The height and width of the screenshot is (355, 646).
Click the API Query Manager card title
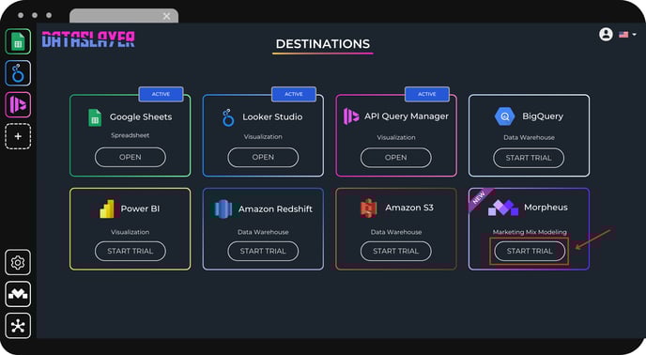(407, 116)
